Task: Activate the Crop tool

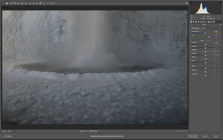Action: click(x=22, y=3)
